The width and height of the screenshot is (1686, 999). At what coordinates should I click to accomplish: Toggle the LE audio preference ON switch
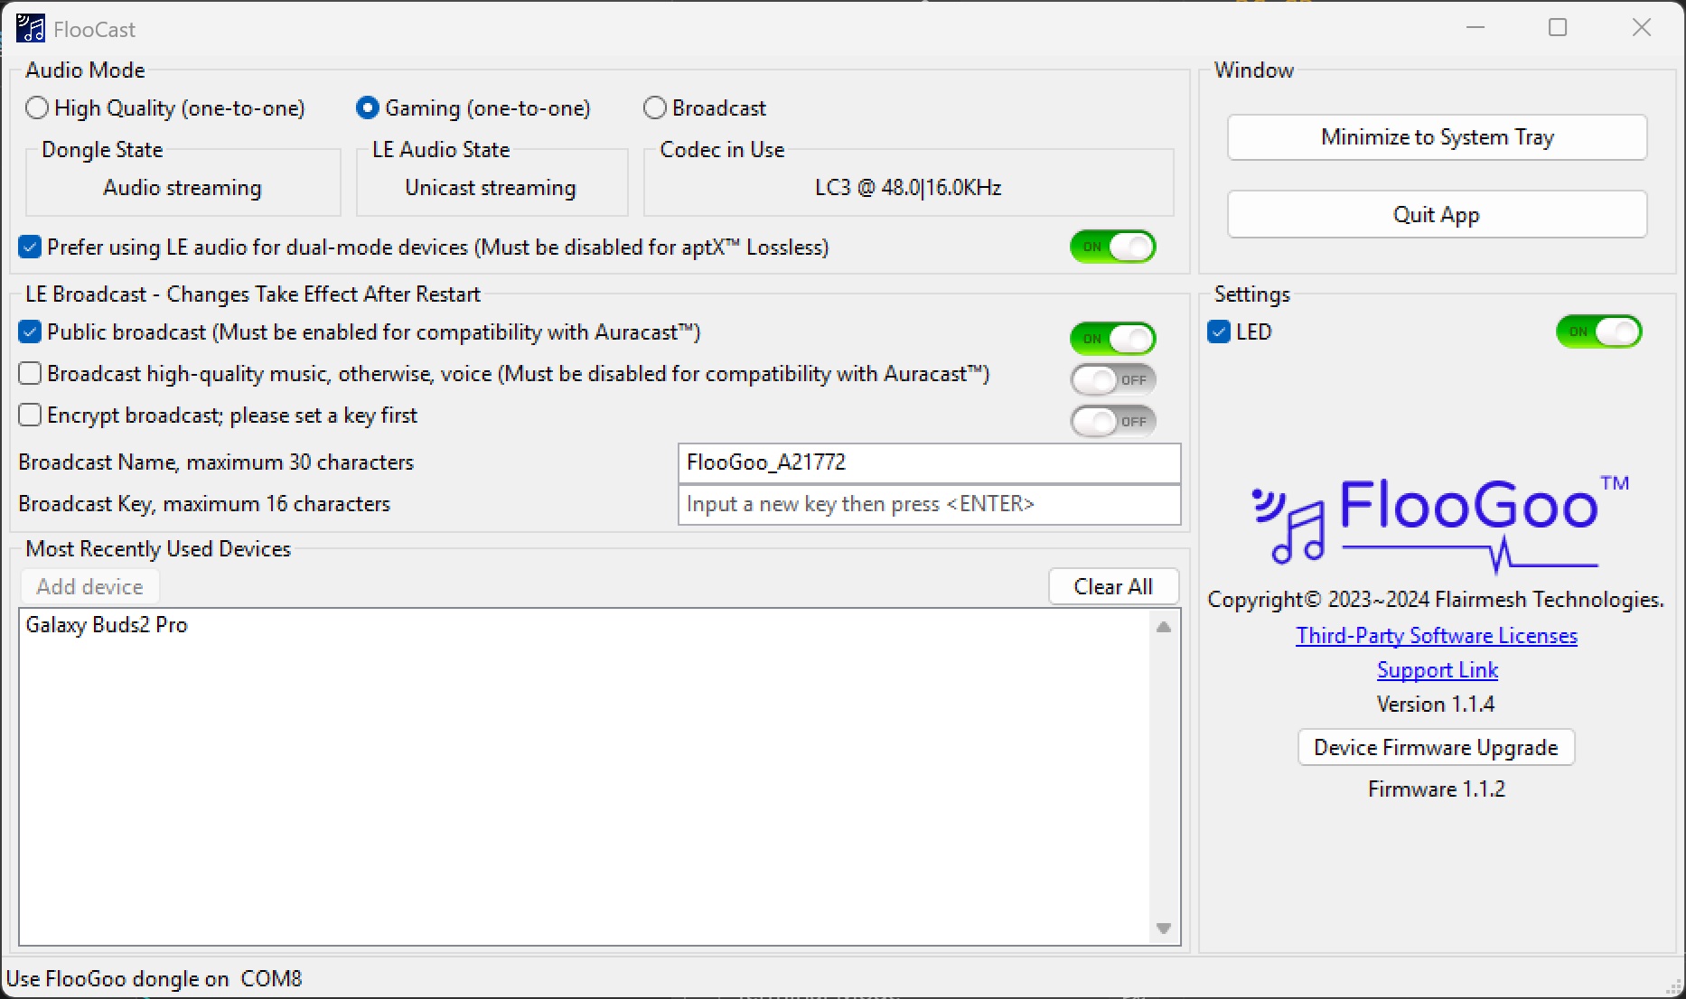[x=1113, y=247]
